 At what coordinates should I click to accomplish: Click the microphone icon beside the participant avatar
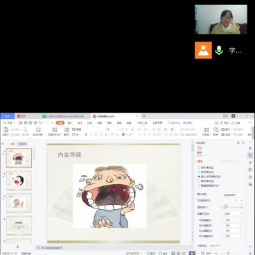point(219,50)
